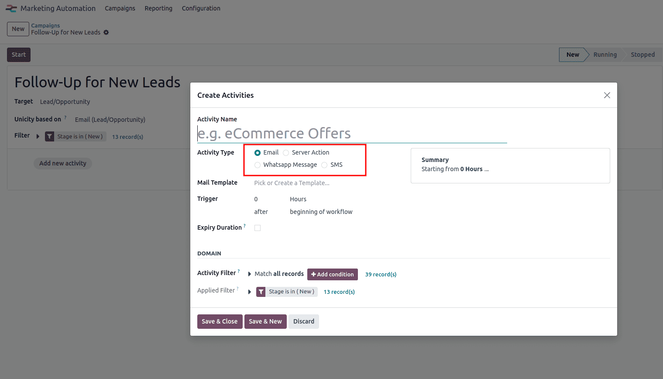
Task: Click the Add condition button
Action: tap(333, 274)
